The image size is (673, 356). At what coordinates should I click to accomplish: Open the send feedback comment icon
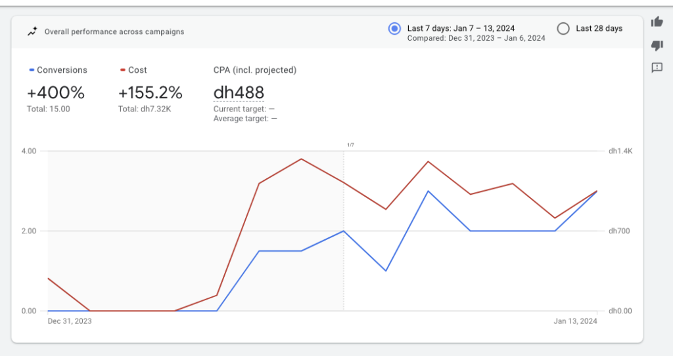tap(657, 68)
